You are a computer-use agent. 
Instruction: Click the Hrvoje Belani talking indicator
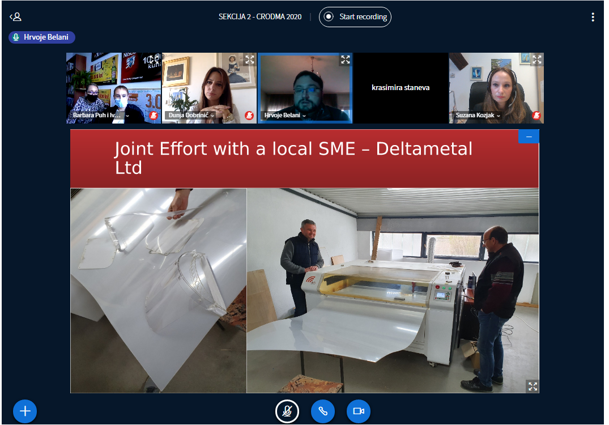point(42,37)
